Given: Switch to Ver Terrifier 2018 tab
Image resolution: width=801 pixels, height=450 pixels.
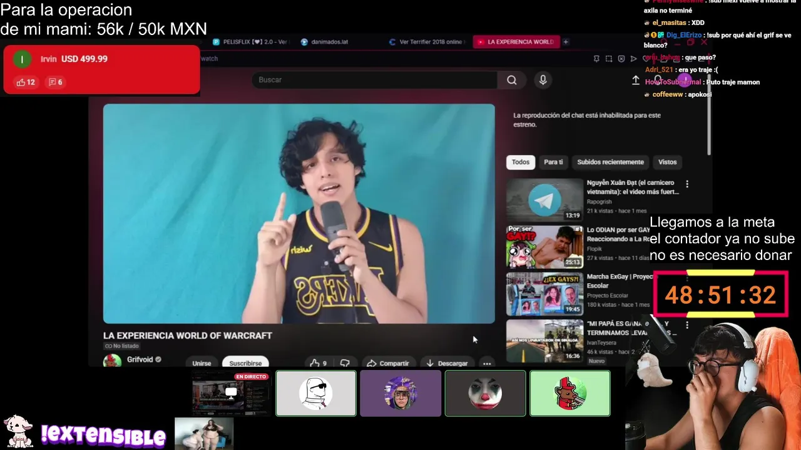Looking at the screenshot, I should click(426, 42).
